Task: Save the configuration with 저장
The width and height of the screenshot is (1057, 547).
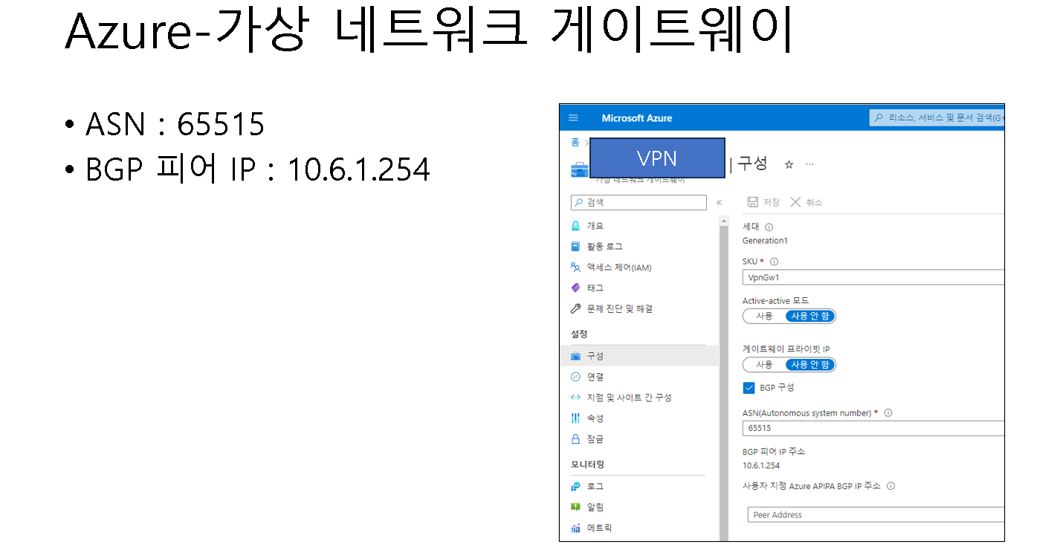Action: point(763,202)
